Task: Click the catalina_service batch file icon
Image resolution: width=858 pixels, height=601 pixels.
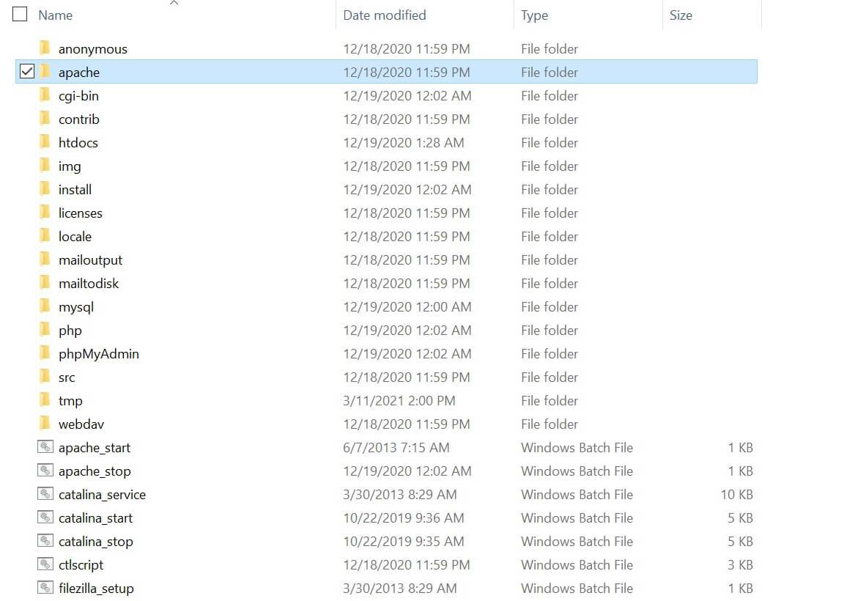Action: (x=45, y=494)
